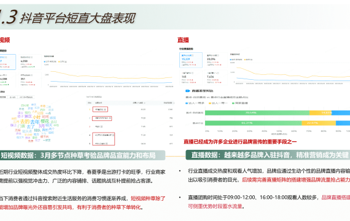Switch to the third word cloud tab
This screenshot has width=350, height=221.
[x=26, y=97]
